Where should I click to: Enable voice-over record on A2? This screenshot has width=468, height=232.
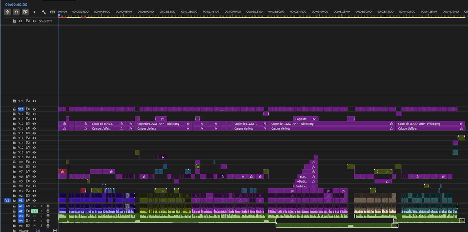(48, 211)
